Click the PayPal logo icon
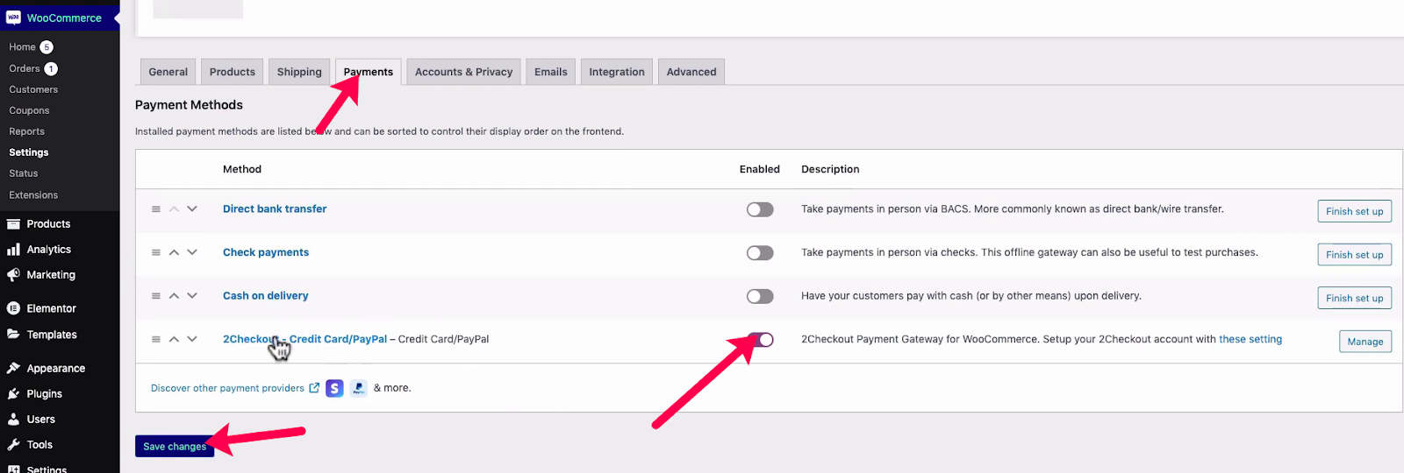Screen dimensions: 1404x473 359,388
